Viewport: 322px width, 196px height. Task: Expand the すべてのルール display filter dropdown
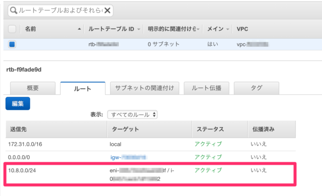(x=132, y=115)
